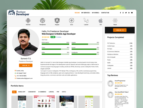Screen dimensions: 143x108
Task: Select the Wordpress technology icon
Action: pyautogui.click(x=42, y=21)
